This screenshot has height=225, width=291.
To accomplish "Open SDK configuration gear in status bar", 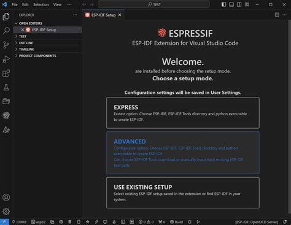I will (61, 222).
